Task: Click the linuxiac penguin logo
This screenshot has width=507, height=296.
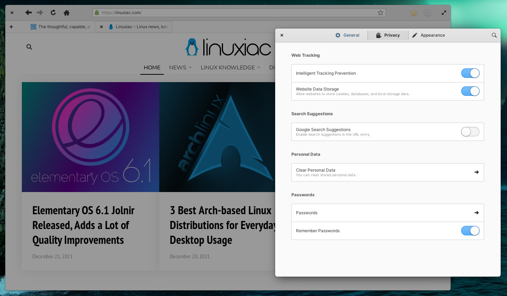Action: coord(192,47)
